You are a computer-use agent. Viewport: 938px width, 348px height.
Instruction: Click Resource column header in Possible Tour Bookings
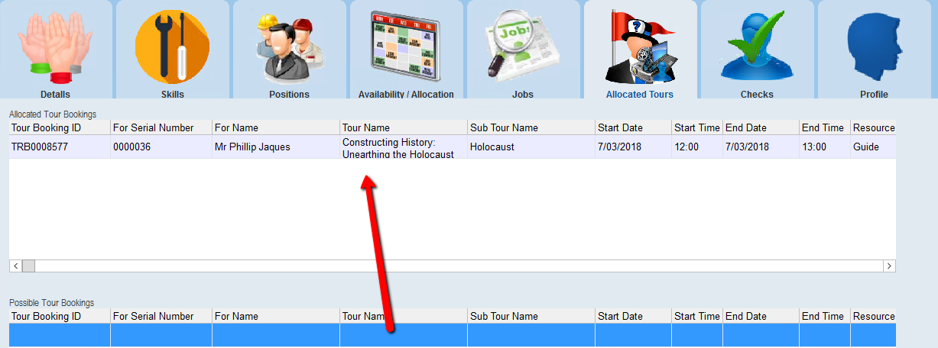tap(873, 316)
